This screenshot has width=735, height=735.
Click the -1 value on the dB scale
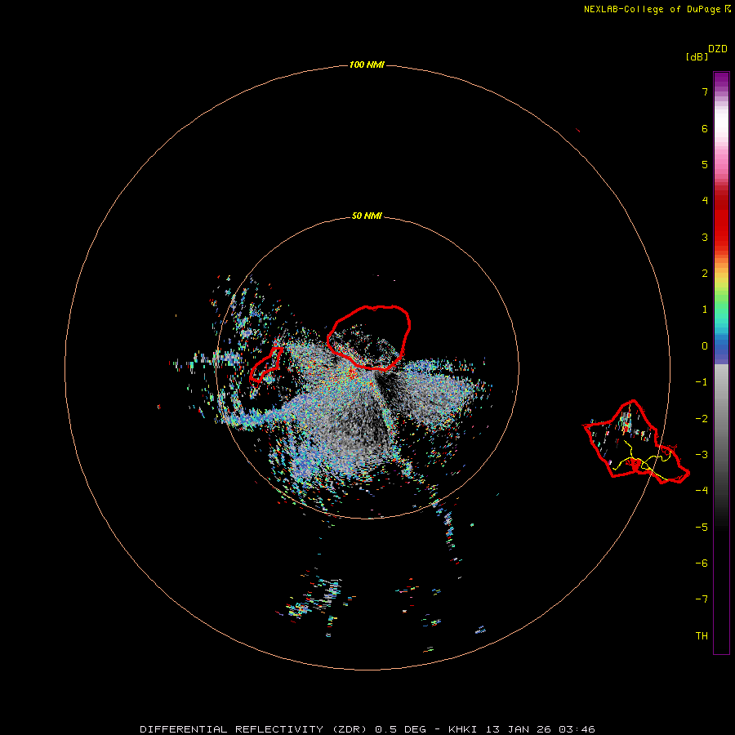point(702,382)
